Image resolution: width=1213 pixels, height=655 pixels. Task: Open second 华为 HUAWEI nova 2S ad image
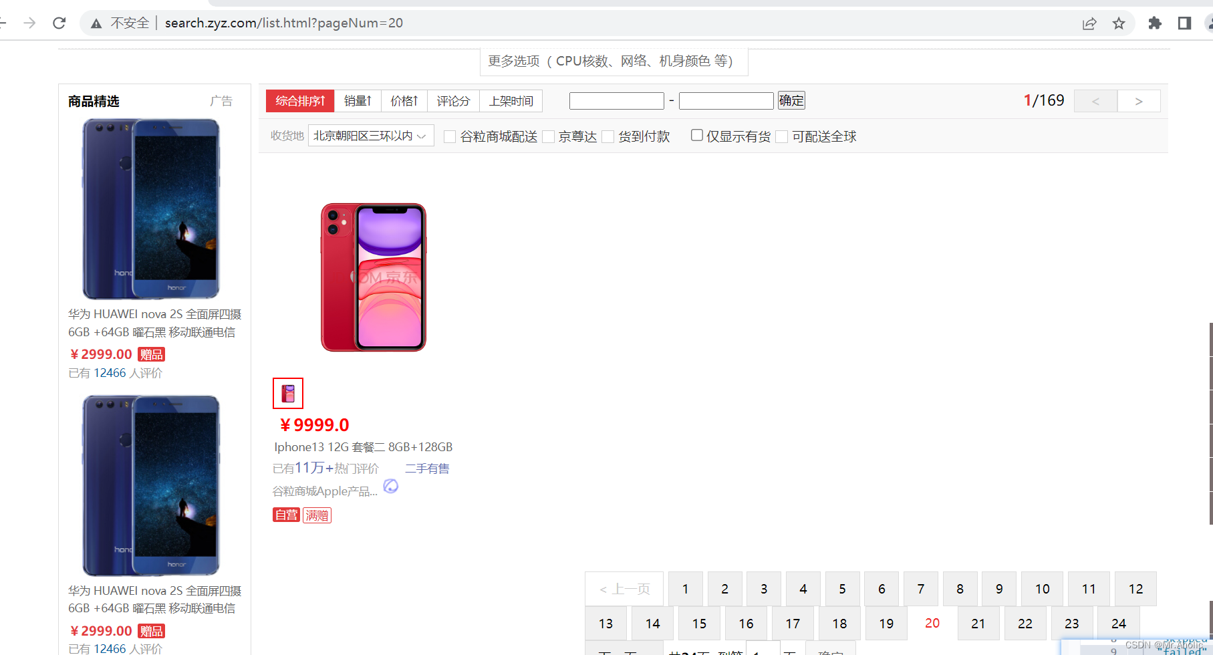(x=150, y=486)
